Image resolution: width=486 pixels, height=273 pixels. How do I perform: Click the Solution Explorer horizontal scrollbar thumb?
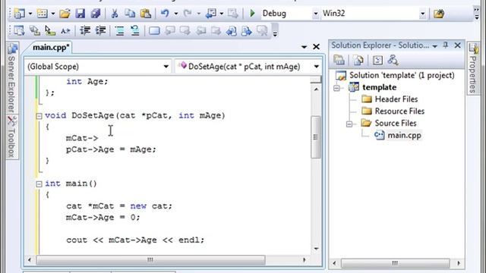395,263
